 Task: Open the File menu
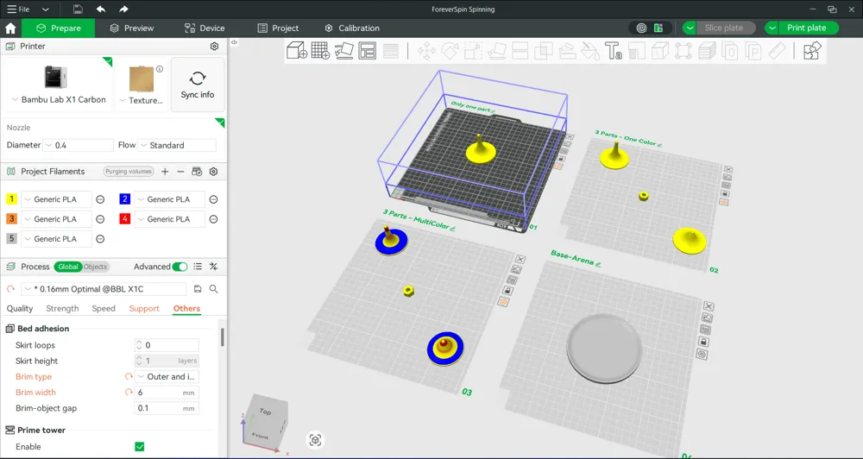pyautogui.click(x=19, y=9)
